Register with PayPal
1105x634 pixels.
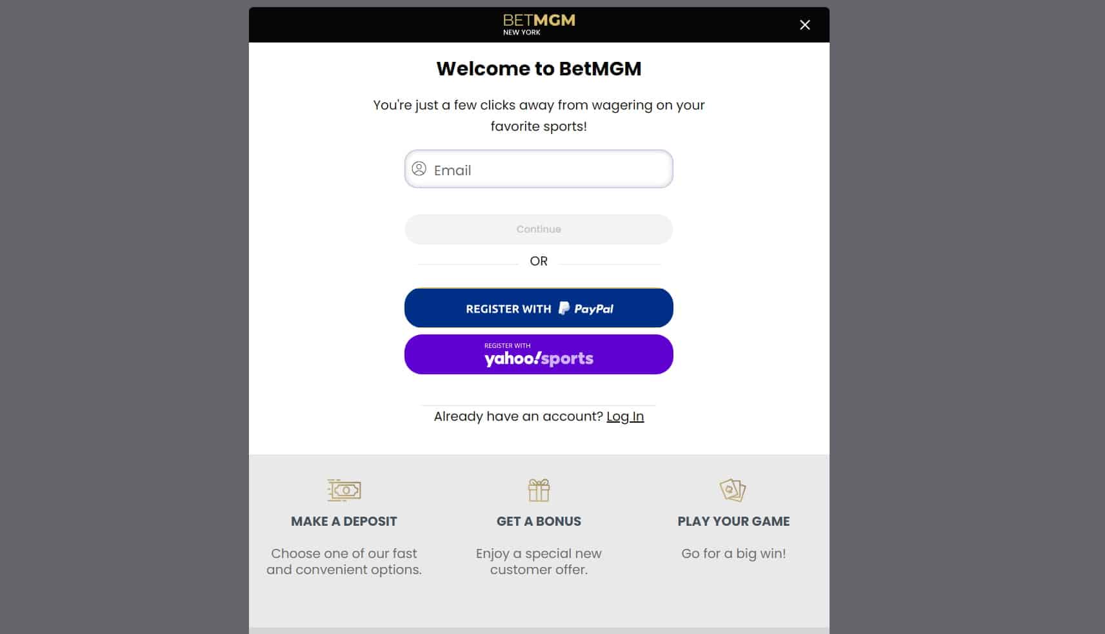point(539,308)
